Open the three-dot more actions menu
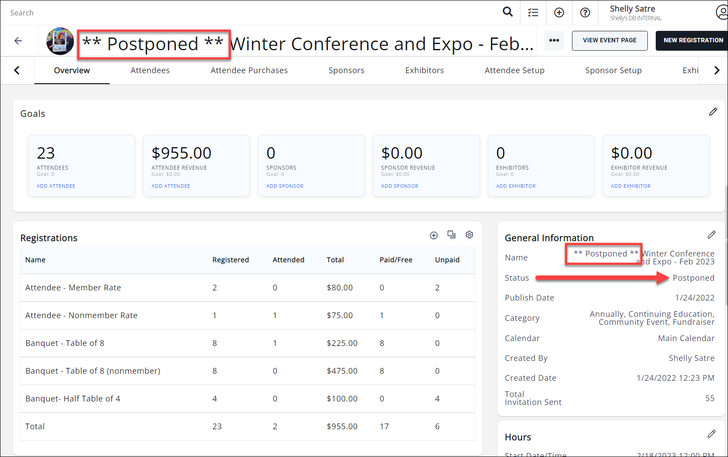728x457 pixels. pyautogui.click(x=554, y=41)
